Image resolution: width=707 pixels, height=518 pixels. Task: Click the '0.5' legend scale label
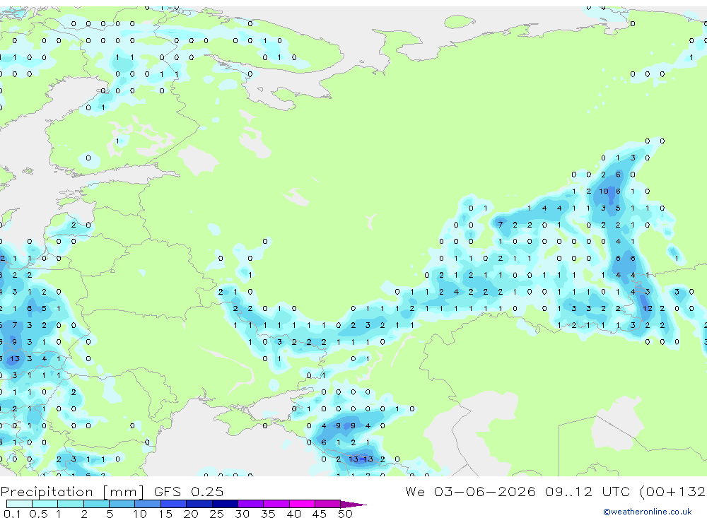(x=38, y=514)
